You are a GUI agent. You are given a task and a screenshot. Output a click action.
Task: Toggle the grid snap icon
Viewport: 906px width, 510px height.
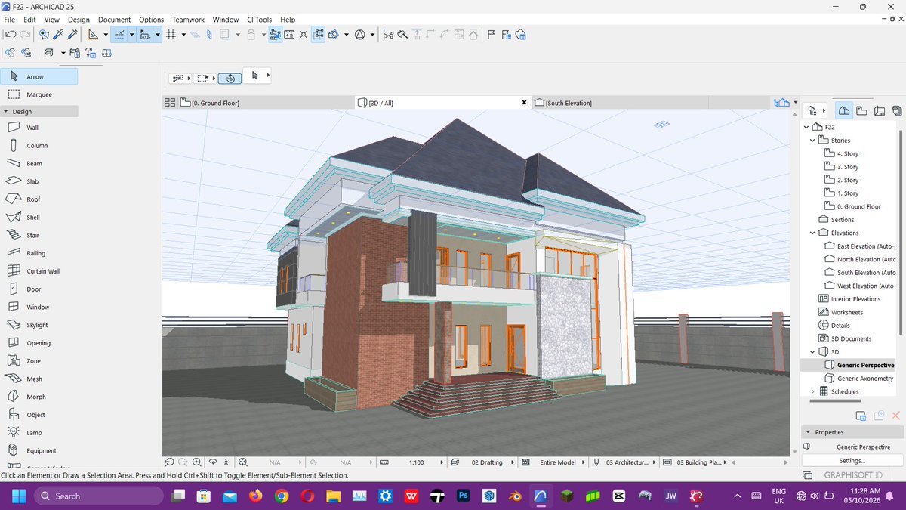coord(171,34)
